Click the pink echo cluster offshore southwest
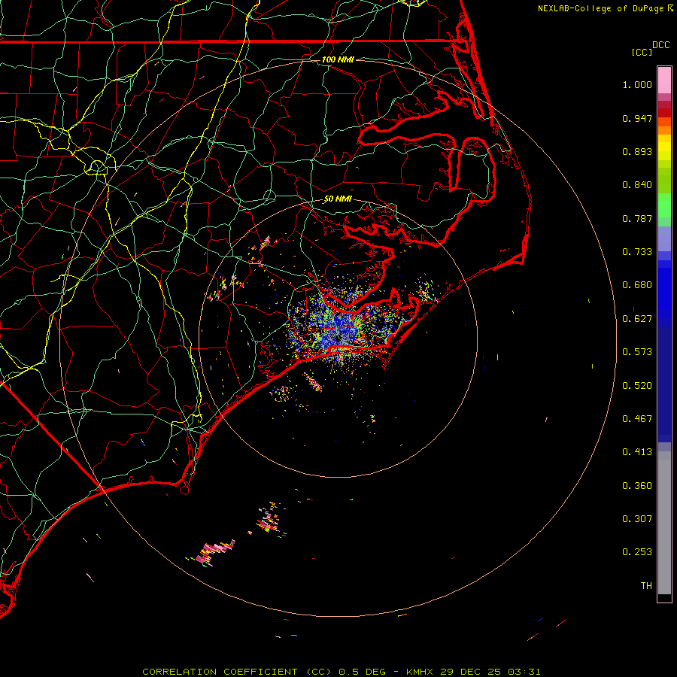The image size is (677, 677). [214, 552]
